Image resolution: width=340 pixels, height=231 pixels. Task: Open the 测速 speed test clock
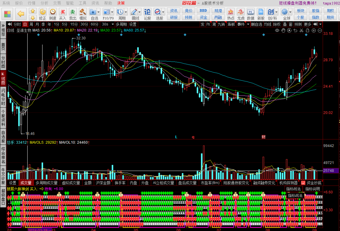[53, 14]
